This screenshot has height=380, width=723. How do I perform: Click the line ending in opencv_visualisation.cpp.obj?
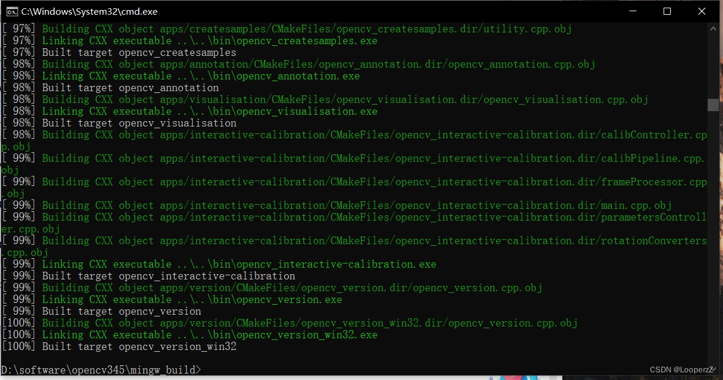click(325, 99)
